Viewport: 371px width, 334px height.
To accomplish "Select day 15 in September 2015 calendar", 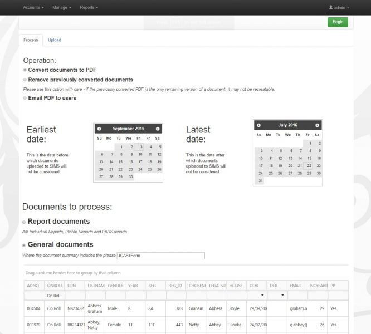I will click(x=119, y=162).
